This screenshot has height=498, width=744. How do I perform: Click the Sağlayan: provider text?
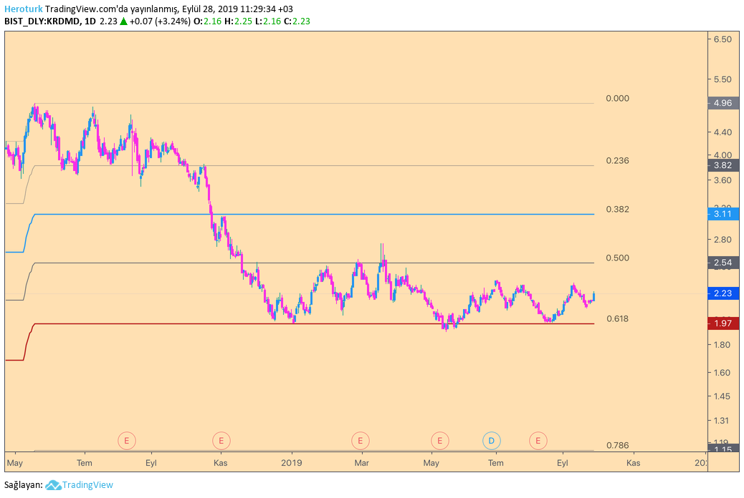tap(24, 485)
